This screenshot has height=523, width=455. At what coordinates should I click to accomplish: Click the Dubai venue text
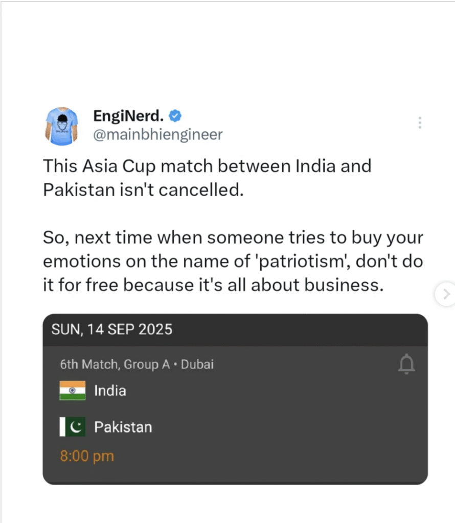(197, 364)
